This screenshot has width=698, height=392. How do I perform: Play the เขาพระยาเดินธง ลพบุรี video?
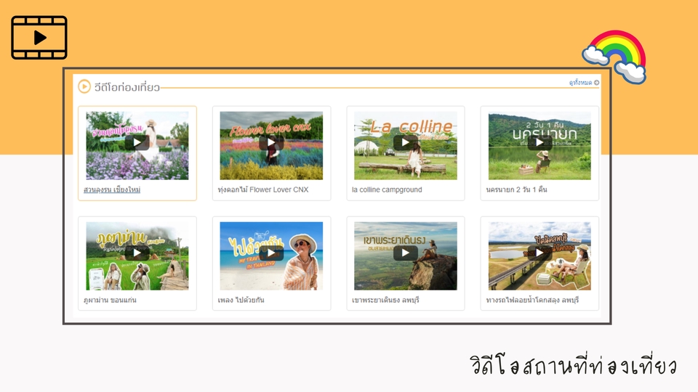click(x=405, y=253)
